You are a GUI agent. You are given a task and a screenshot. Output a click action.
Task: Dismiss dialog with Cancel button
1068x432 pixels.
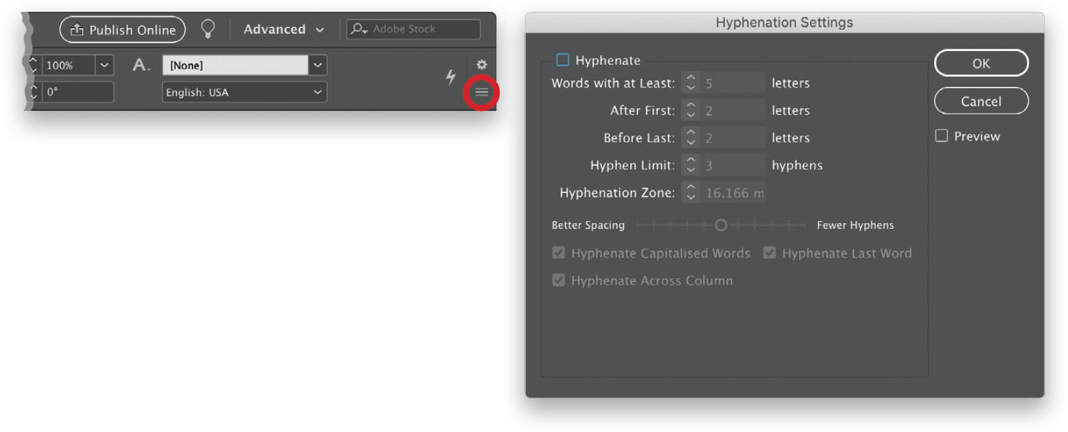pos(981,101)
